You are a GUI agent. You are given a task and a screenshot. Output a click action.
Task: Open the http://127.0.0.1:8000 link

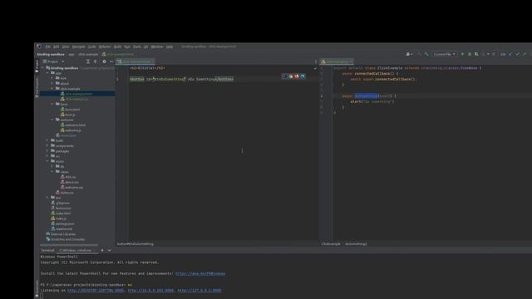point(199,290)
